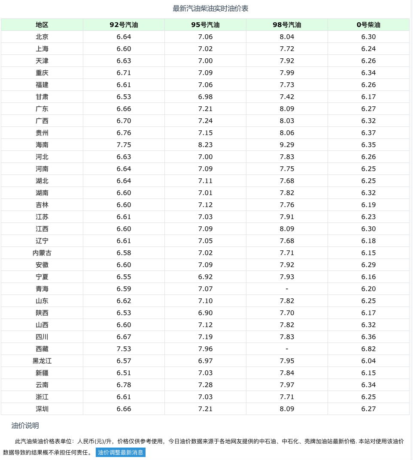Image resolution: width=413 pixels, height=460 pixels.
Task: Select the 北京 region cell
Action: pos(42,37)
